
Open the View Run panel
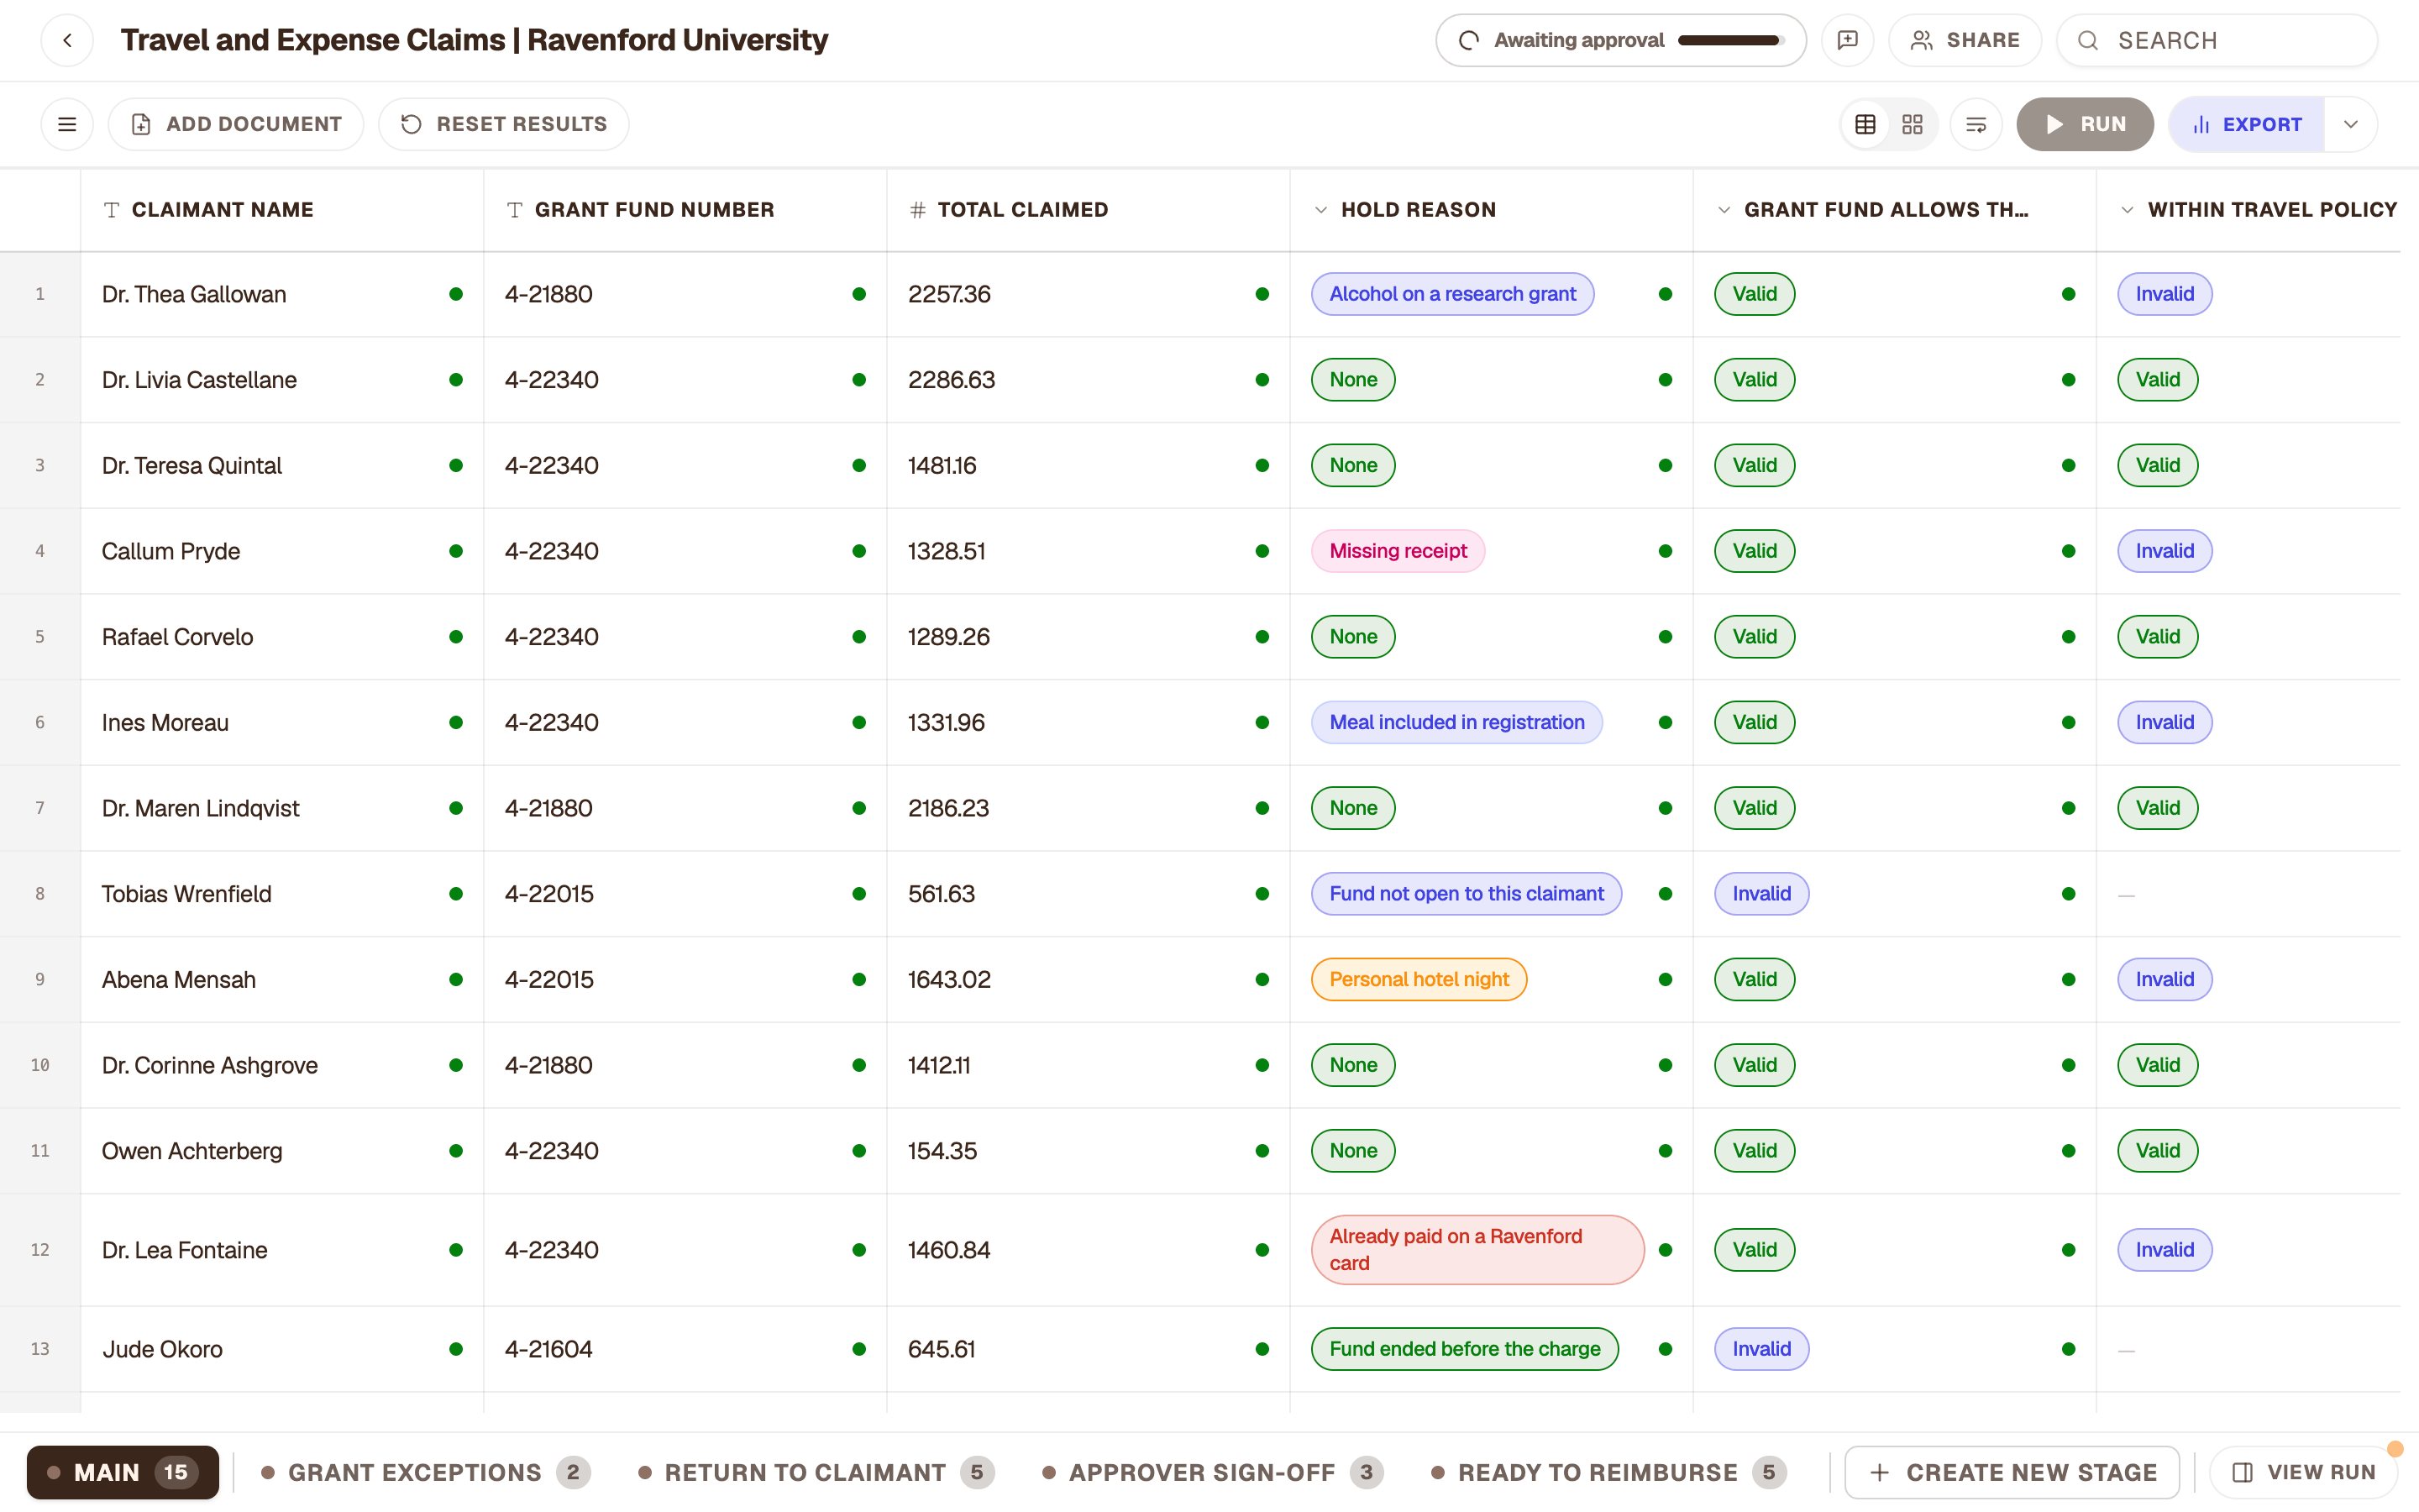click(2302, 1472)
